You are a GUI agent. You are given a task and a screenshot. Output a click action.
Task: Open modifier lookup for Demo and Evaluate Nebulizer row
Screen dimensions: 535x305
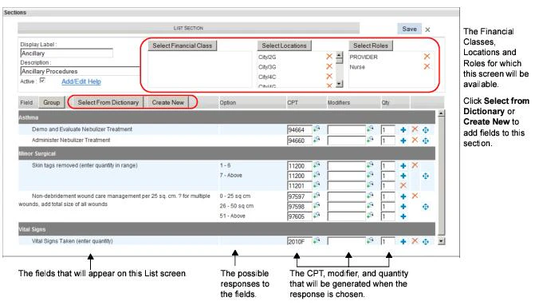pos(370,129)
